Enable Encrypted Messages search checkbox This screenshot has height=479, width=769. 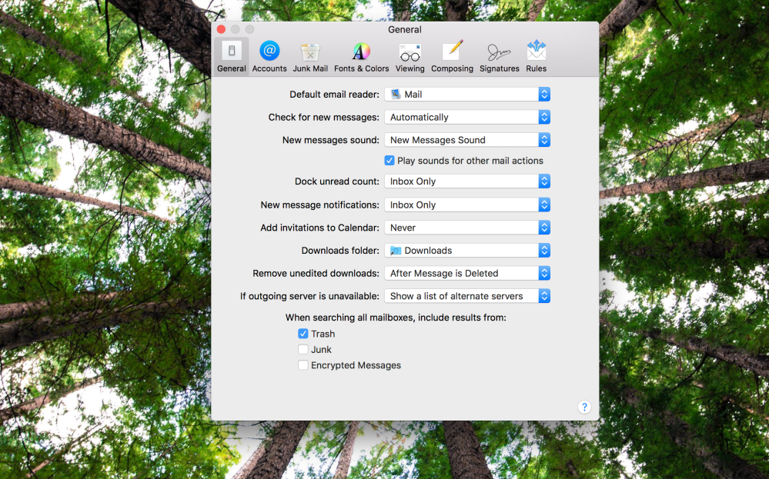coord(303,365)
